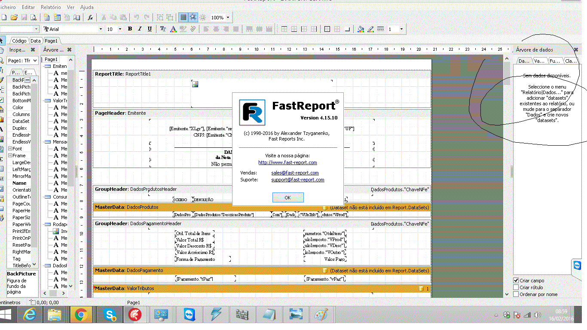Open the Editar menu

point(28,7)
